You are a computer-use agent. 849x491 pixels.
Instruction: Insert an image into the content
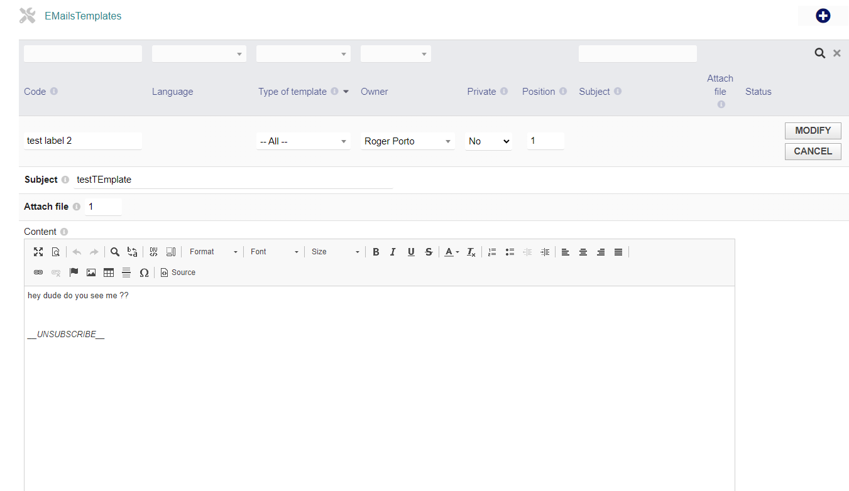tap(91, 272)
